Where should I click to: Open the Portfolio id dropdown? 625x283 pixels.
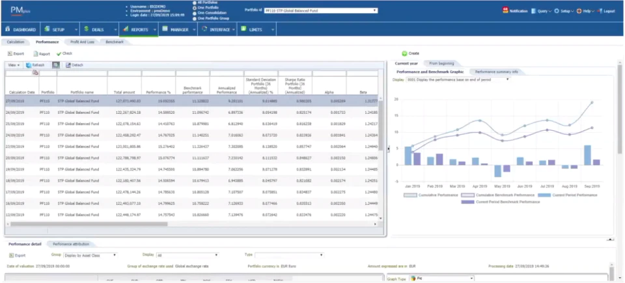click(321, 11)
